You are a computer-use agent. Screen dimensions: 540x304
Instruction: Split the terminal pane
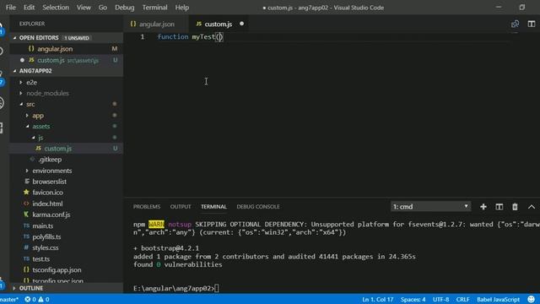[x=499, y=207]
